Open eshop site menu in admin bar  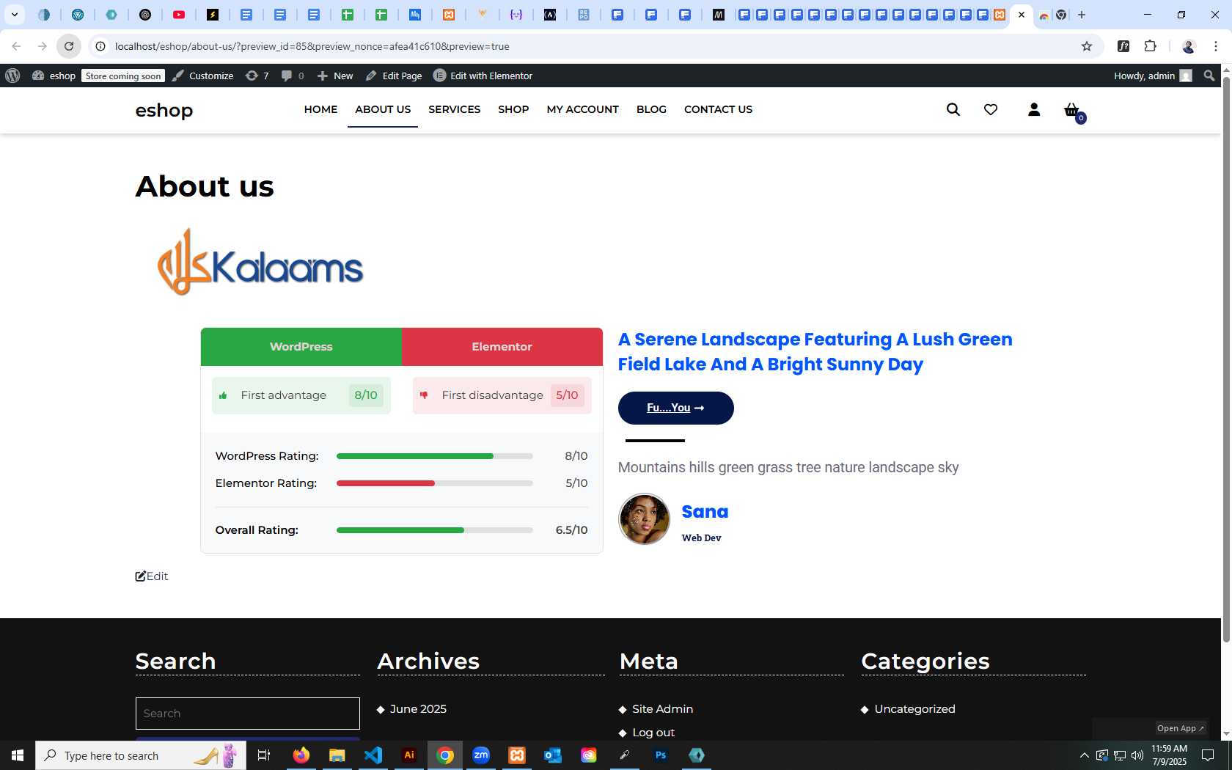coord(54,76)
